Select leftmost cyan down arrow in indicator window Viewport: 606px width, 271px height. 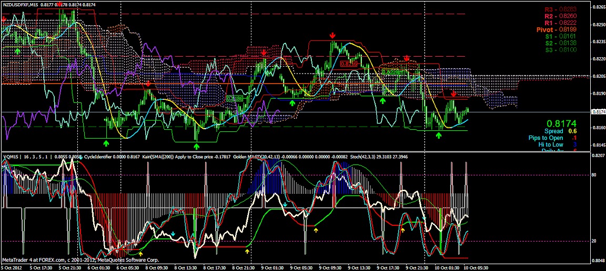(x=173, y=233)
